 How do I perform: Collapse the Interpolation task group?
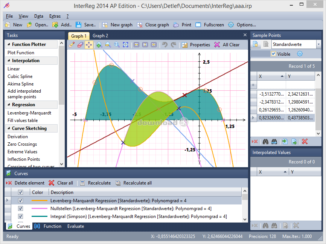[9, 61]
